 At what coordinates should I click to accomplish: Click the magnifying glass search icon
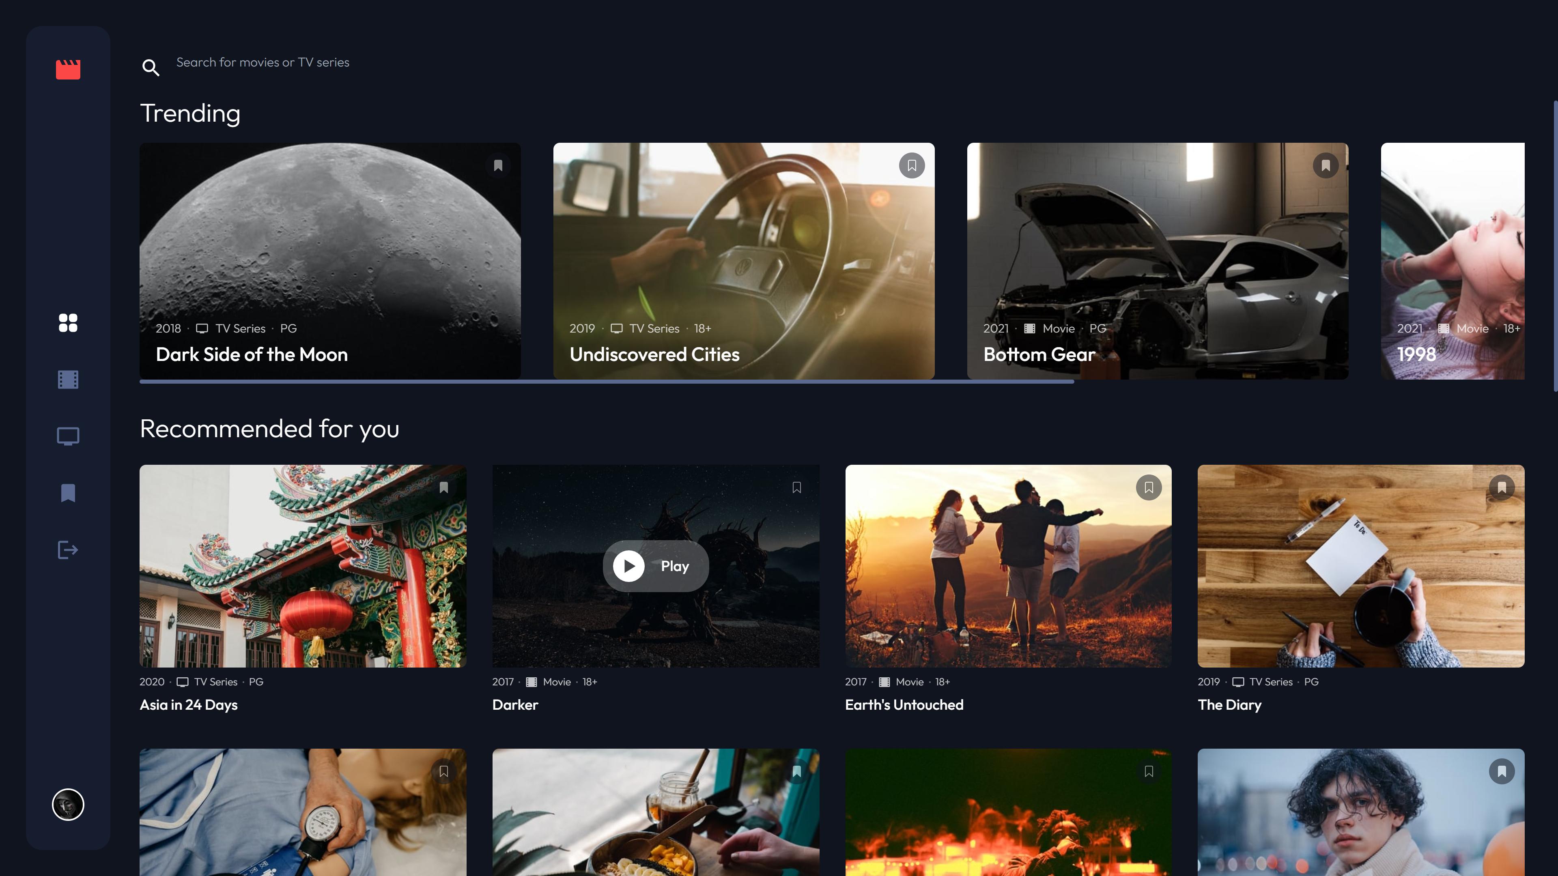pyautogui.click(x=151, y=67)
